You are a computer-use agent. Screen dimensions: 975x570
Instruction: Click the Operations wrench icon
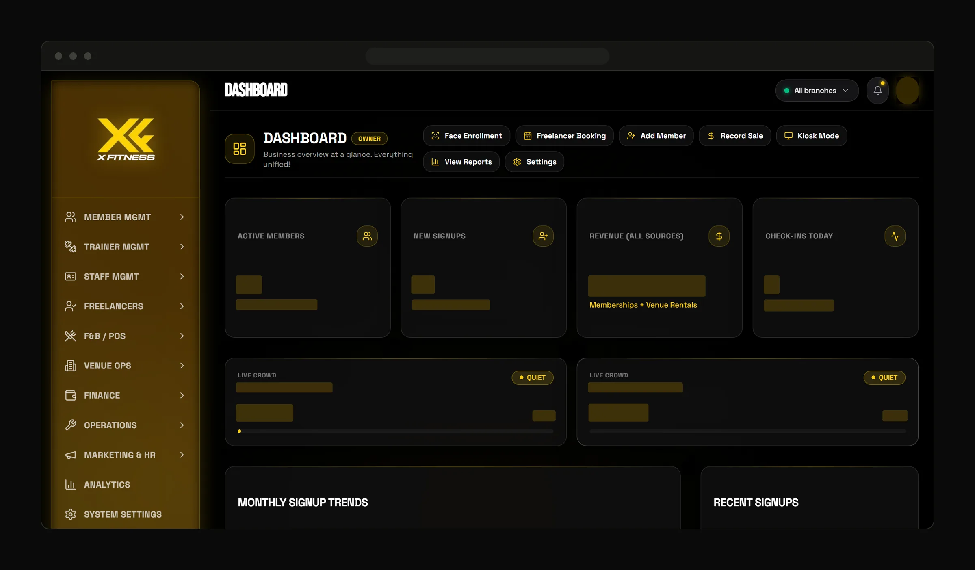70,425
